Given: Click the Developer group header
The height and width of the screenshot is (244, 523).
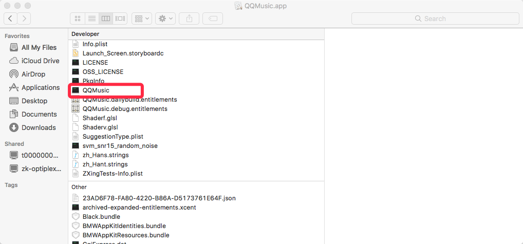Looking at the screenshot, I should coord(85,34).
